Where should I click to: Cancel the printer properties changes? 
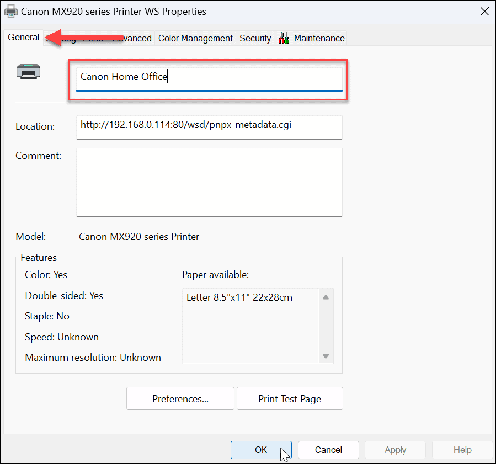328,450
